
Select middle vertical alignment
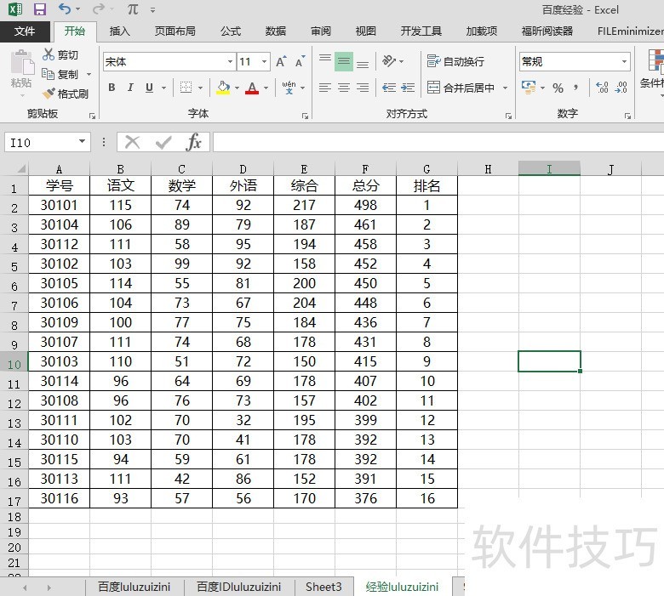click(x=343, y=62)
